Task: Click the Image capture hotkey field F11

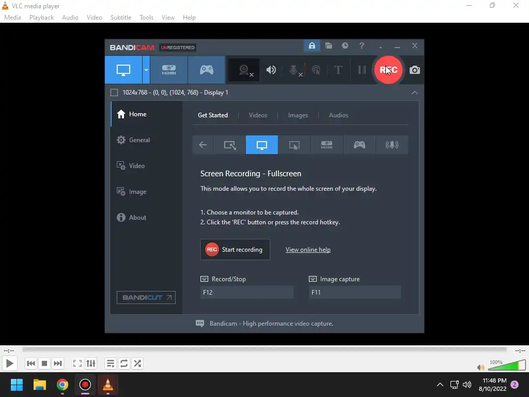Action: coord(355,293)
